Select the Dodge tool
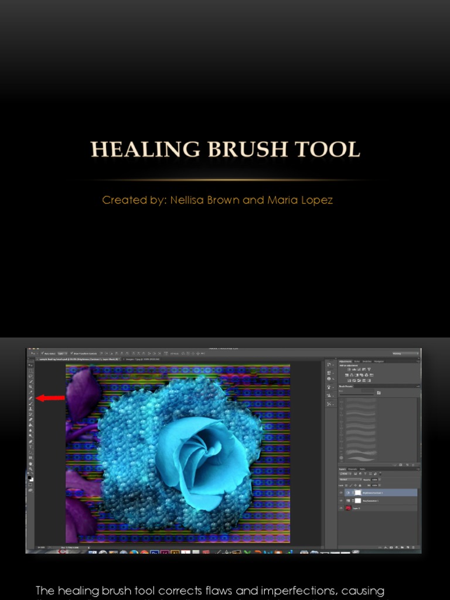 click(30, 435)
